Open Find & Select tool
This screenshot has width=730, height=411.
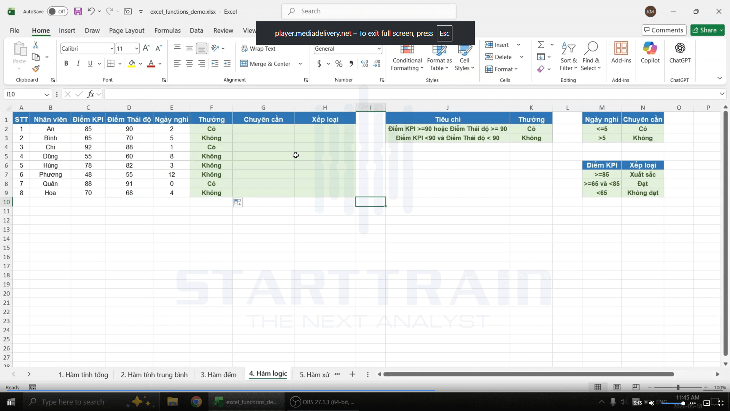591,56
